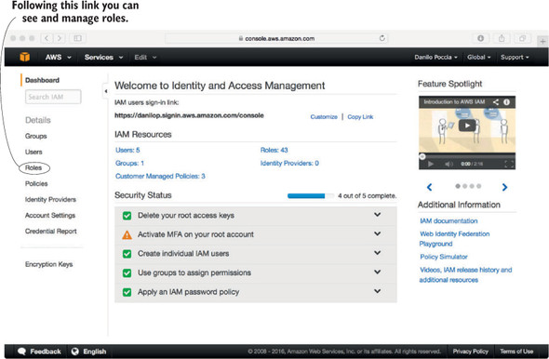The height and width of the screenshot is (359, 549).
Task: Expand Activate MFA on your root account
Action: [x=377, y=233]
